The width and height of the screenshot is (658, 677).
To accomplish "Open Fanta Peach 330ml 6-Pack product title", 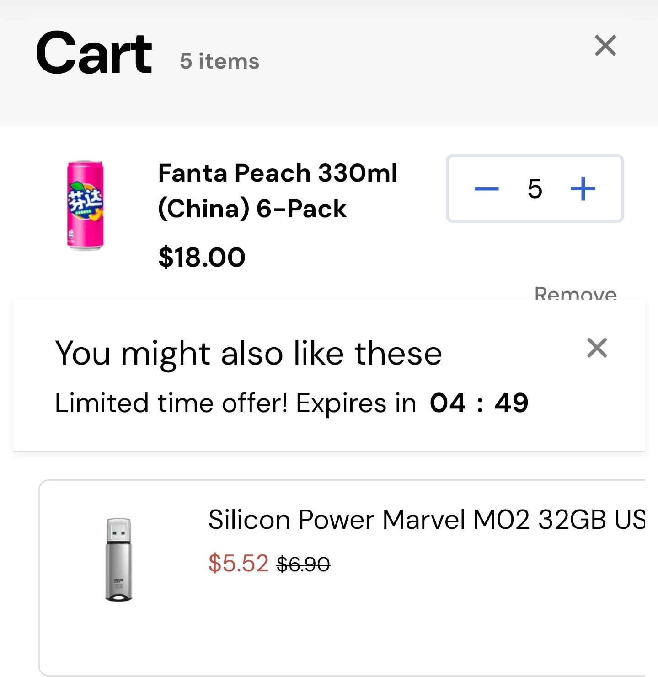I will point(277,191).
